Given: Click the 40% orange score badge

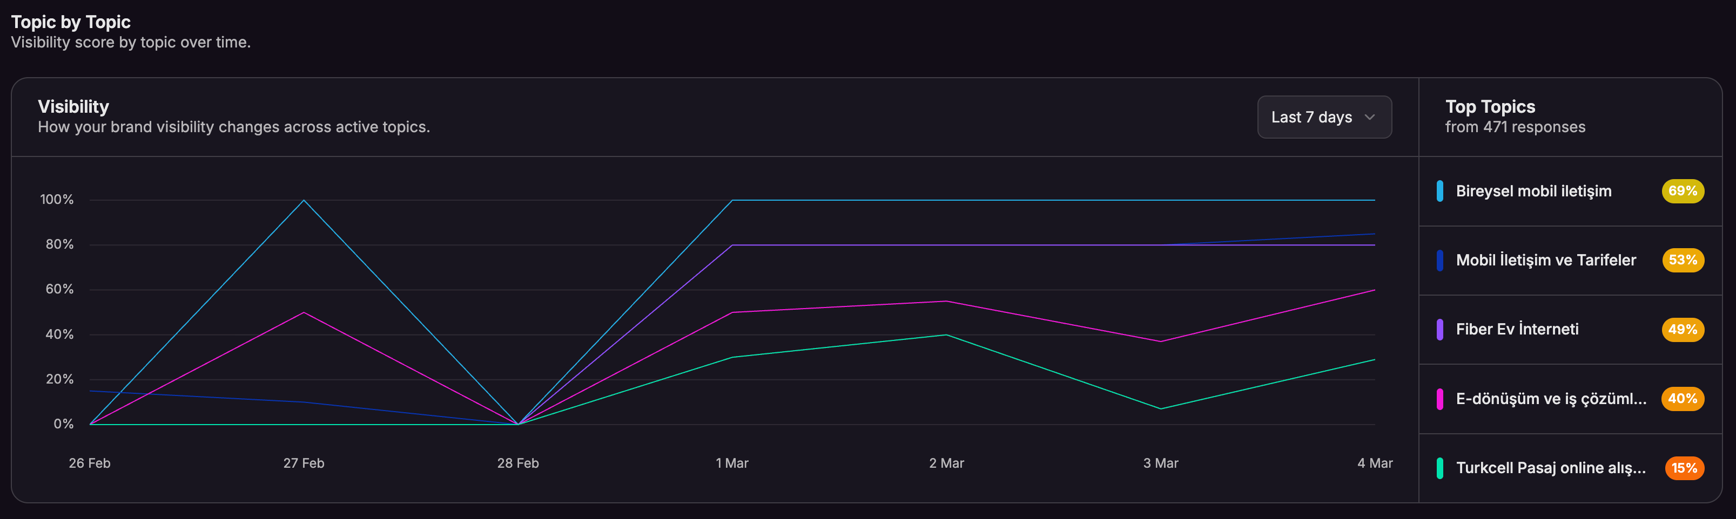Looking at the screenshot, I should point(1682,399).
